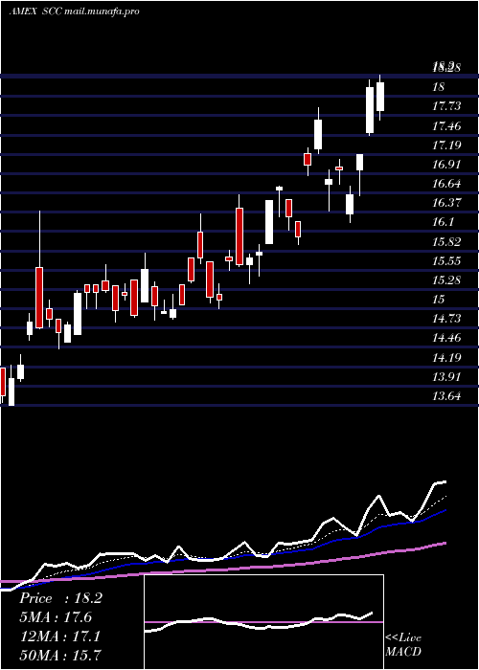This screenshot has height=670, width=479.
Task: Click the 'AMEX SCC mail.munafa.pro' chart title
Action: coord(75,11)
